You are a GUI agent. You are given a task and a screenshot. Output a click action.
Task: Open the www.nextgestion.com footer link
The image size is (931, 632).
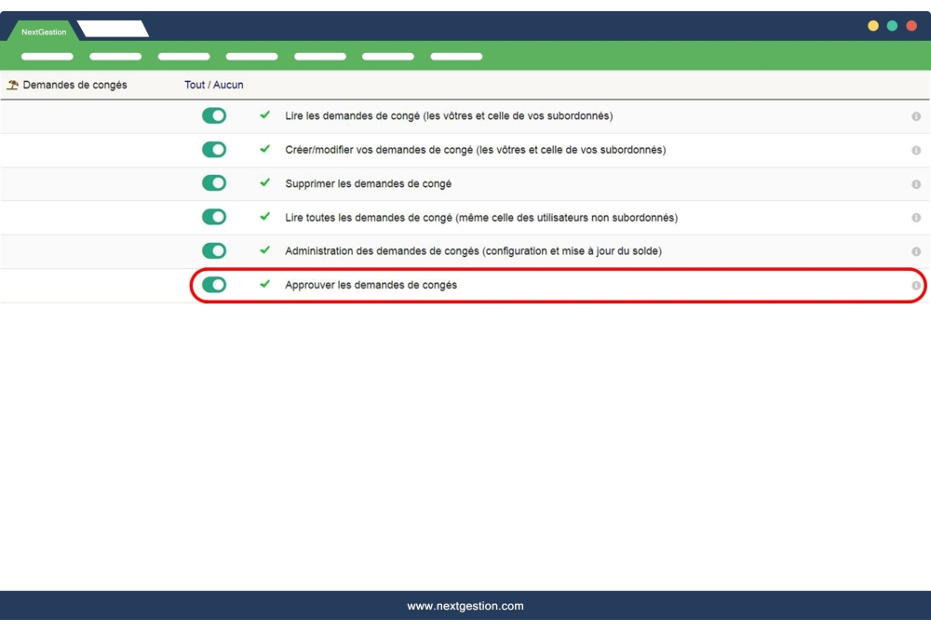(465, 605)
